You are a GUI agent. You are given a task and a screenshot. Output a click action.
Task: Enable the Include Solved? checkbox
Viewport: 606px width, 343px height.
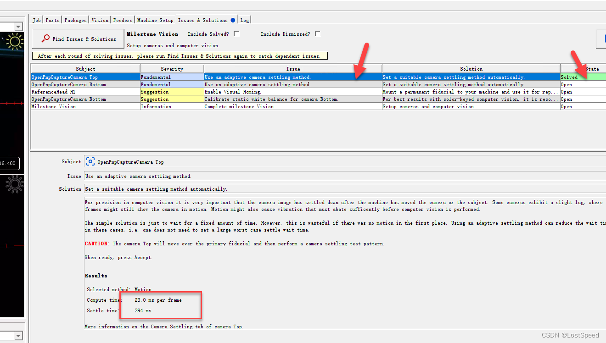pos(236,33)
